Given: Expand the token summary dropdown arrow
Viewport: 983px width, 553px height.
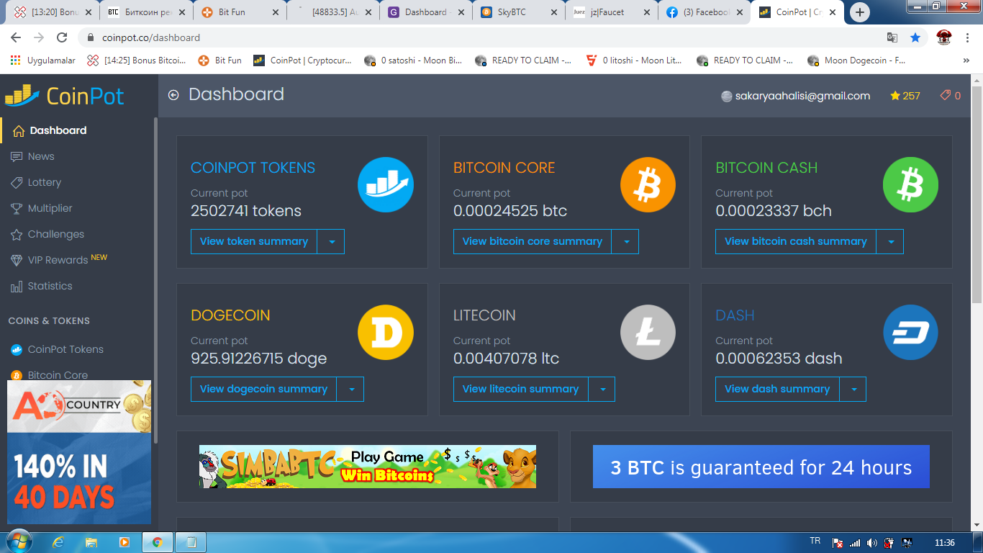Looking at the screenshot, I should [x=331, y=242].
